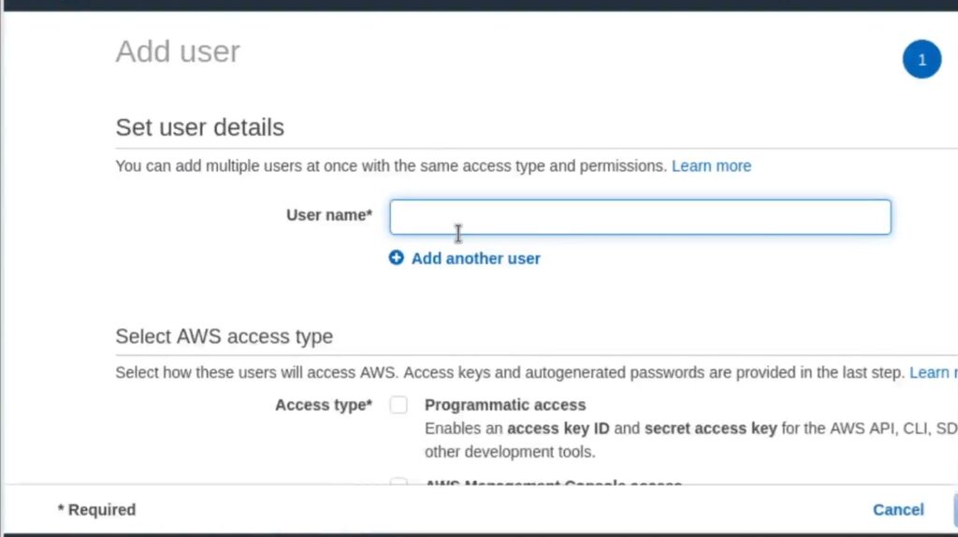
Task: Click the blue button edge right of Cancel
Action: (955, 510)
